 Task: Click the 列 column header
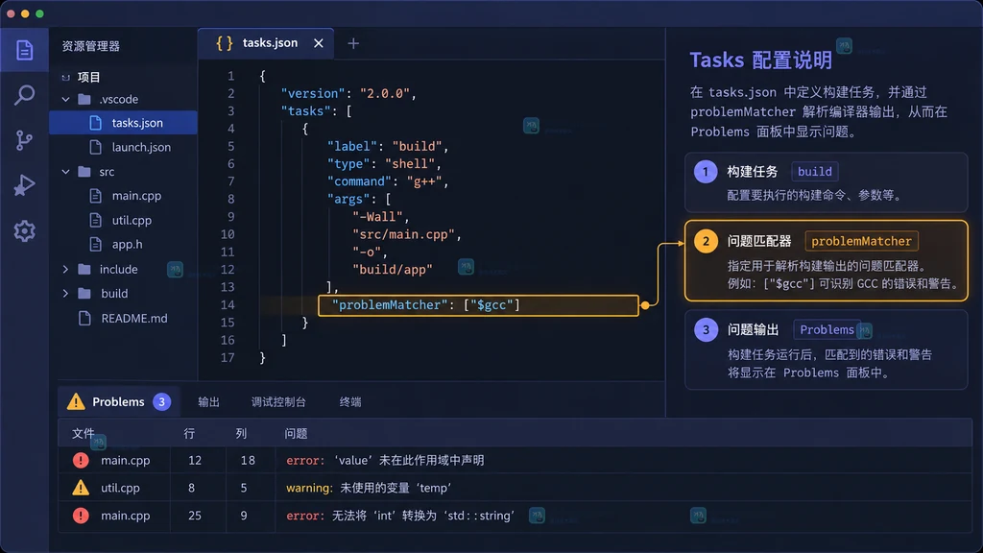pos(241,433)
